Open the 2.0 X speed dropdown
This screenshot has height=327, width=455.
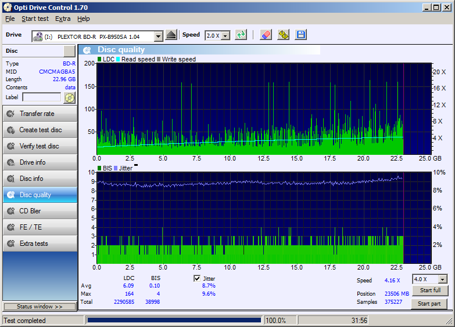tap(226, 35)
